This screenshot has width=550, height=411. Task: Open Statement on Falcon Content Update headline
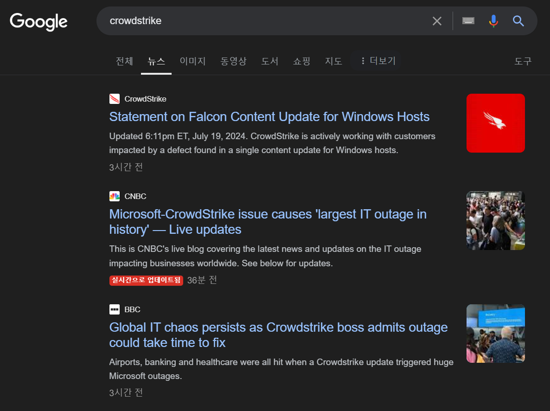[269, 117]
